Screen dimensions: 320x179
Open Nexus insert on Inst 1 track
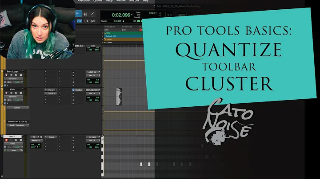(51, 137)
